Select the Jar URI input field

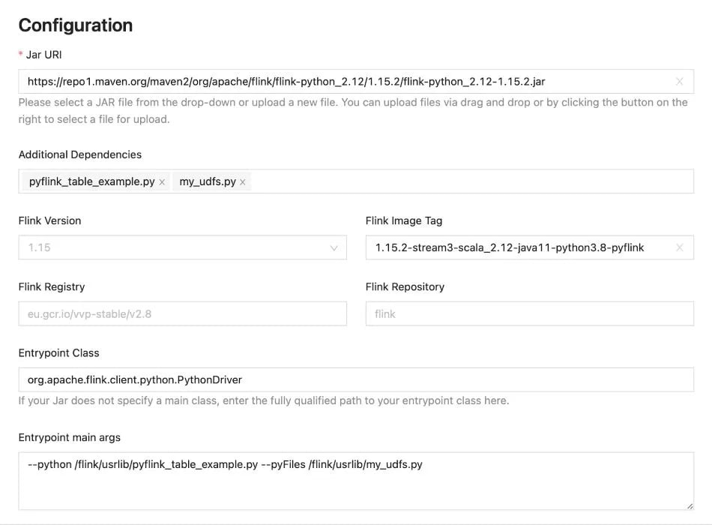point(337,81)
